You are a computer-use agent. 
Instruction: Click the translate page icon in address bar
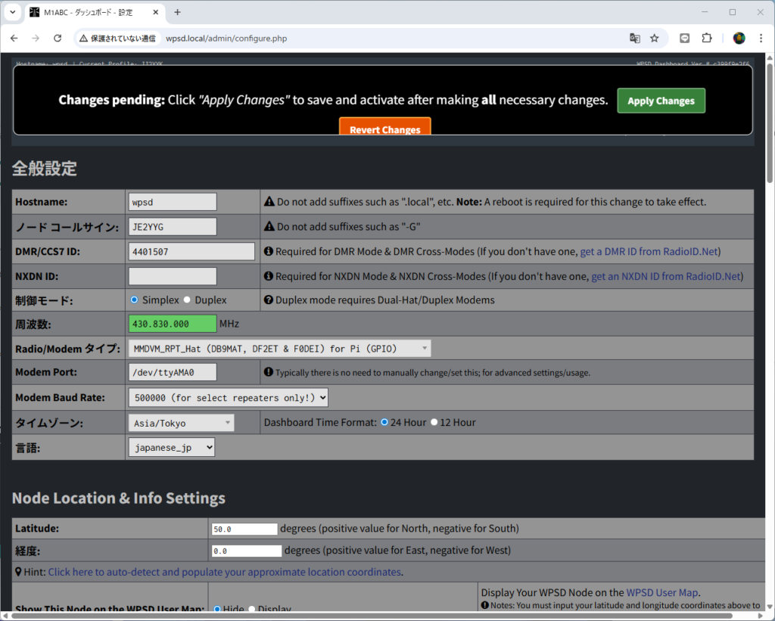(x=634, y=38)
